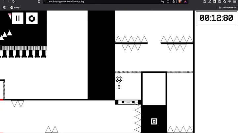Reload the coolmathgames page
238x133 pixels.
(13, 2)
